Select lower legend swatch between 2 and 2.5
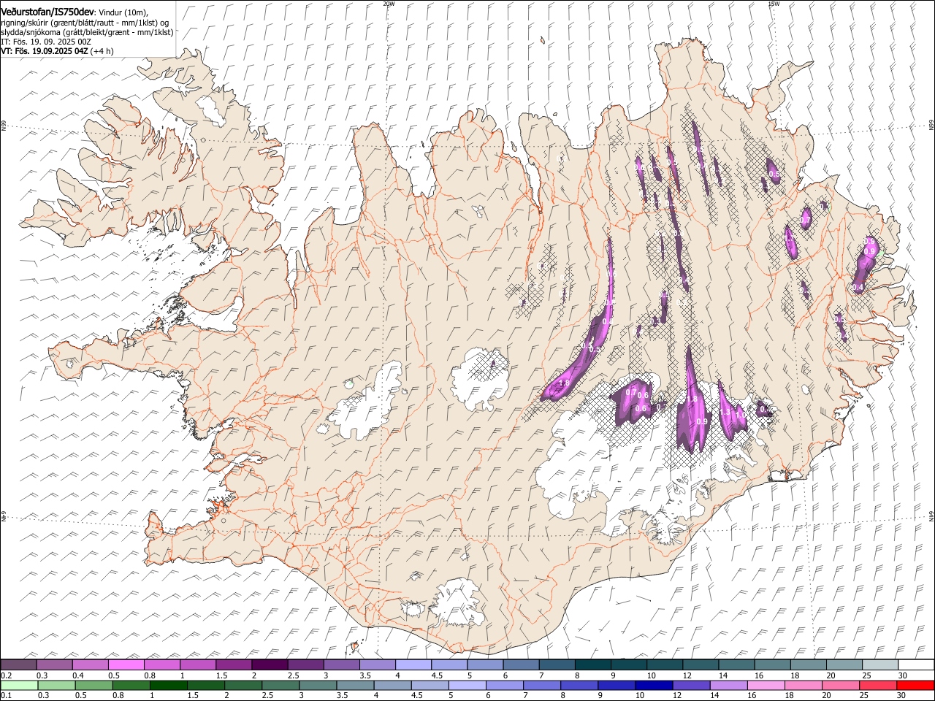The image size is (935, 701). pyautogui.click(x=243, y=685)
